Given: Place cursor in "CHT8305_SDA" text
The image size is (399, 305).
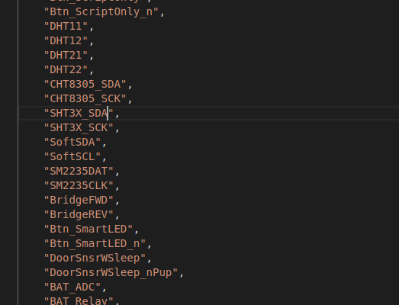Looking at the screenshot, I should (85, 85).
